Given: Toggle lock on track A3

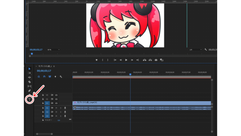Looking at the screenshot, I should [43, 116].
